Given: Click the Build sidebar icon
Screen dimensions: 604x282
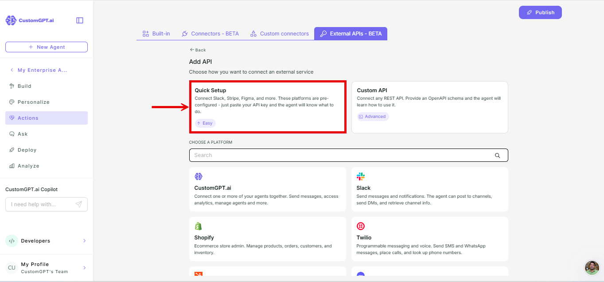Looking at the screenshot, I should [x=12, y=86].
